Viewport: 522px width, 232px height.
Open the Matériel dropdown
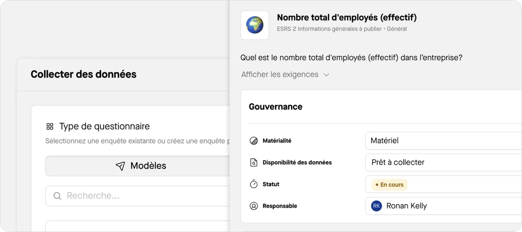pyautogui.click(x=442, y=141)
